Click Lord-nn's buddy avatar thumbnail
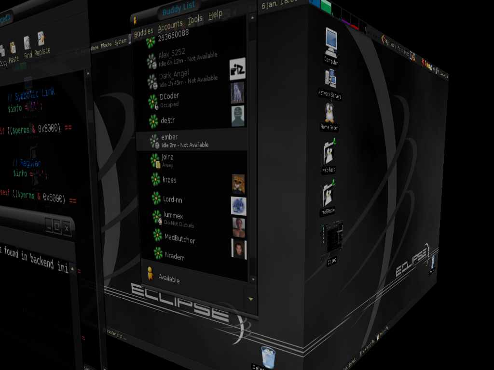The image size is (494, 370). (x=238, y=206)
